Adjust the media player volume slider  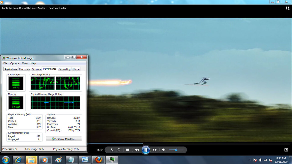coord(176,150)
